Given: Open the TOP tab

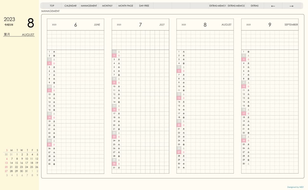Looking at the screenshot, I should [x=52, y=6].
